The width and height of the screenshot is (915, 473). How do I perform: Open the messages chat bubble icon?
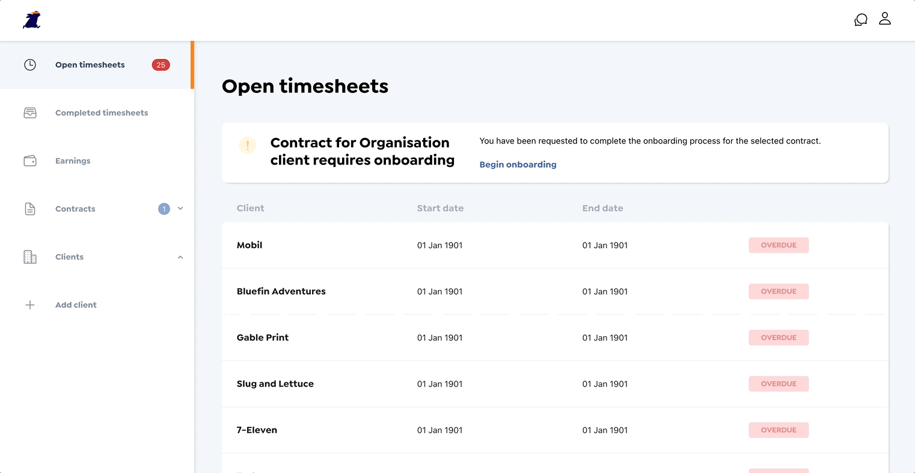click(860, 19)
